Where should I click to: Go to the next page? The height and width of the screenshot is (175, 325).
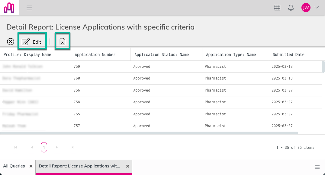tap(56, 147)
